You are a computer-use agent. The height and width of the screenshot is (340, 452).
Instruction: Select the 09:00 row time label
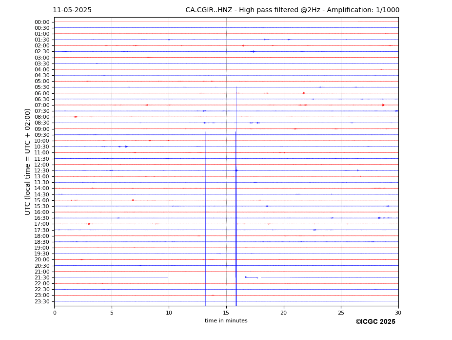(42, 129)
